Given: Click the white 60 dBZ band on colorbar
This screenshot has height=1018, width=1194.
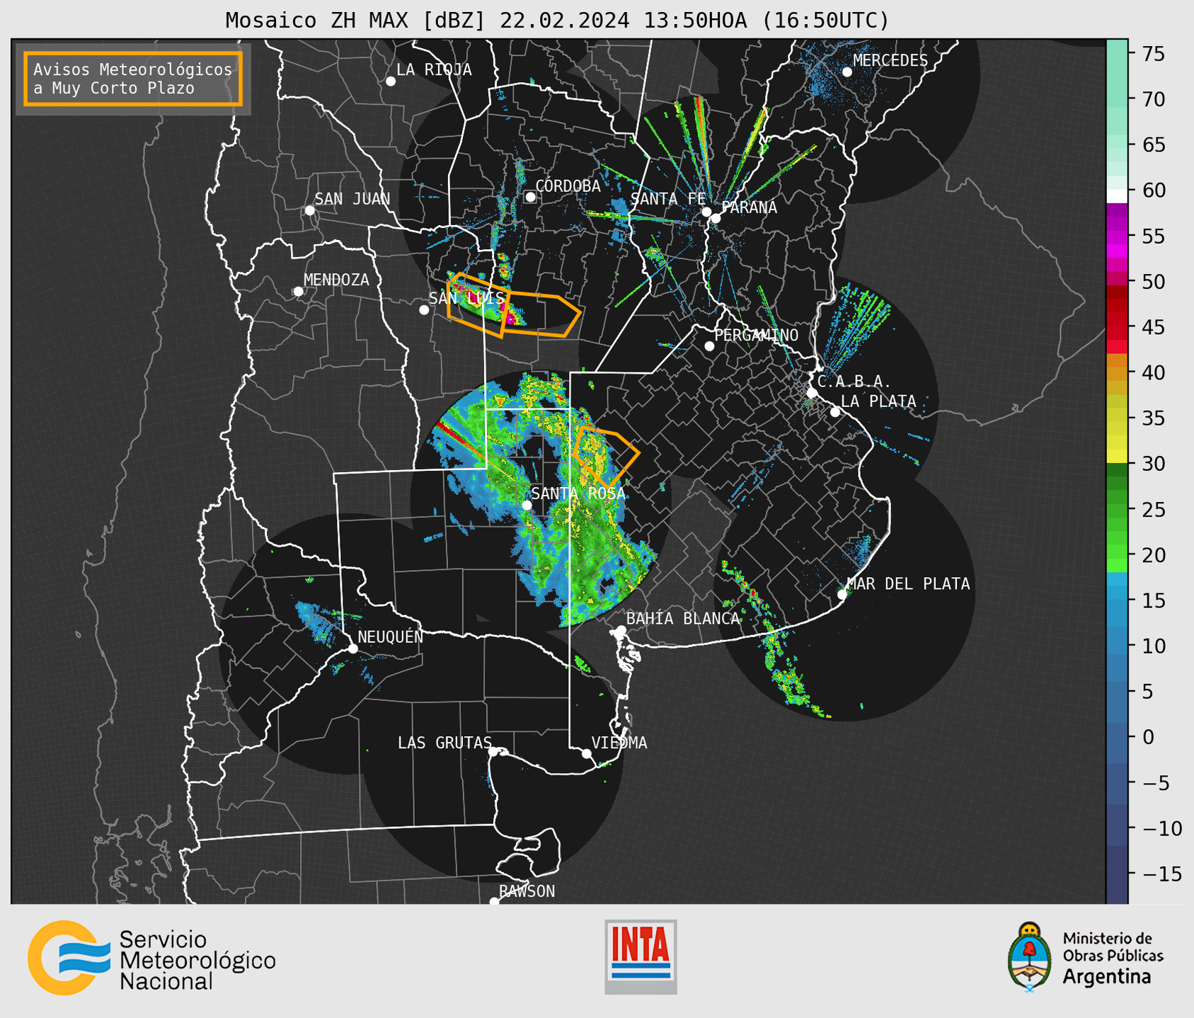Looking at the screenshot, I should [1117, 196].
